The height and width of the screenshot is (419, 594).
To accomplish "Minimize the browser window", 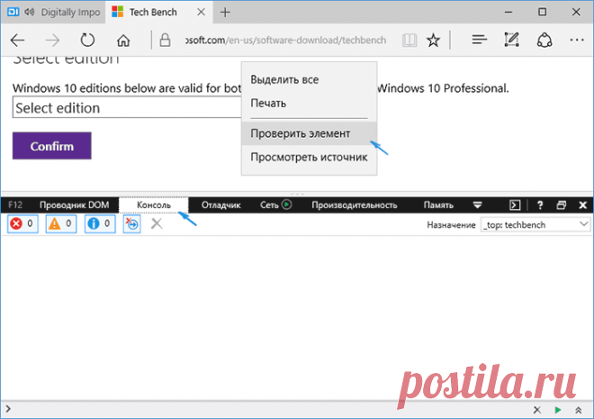I will [x=508, y=12].
